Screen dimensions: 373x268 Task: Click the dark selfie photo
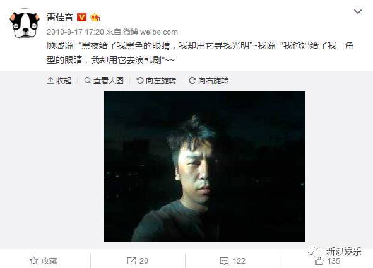[204, 166]
